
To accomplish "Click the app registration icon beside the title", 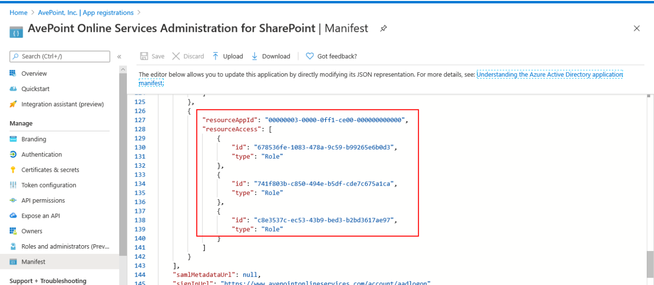I will [x=16, y=33].
